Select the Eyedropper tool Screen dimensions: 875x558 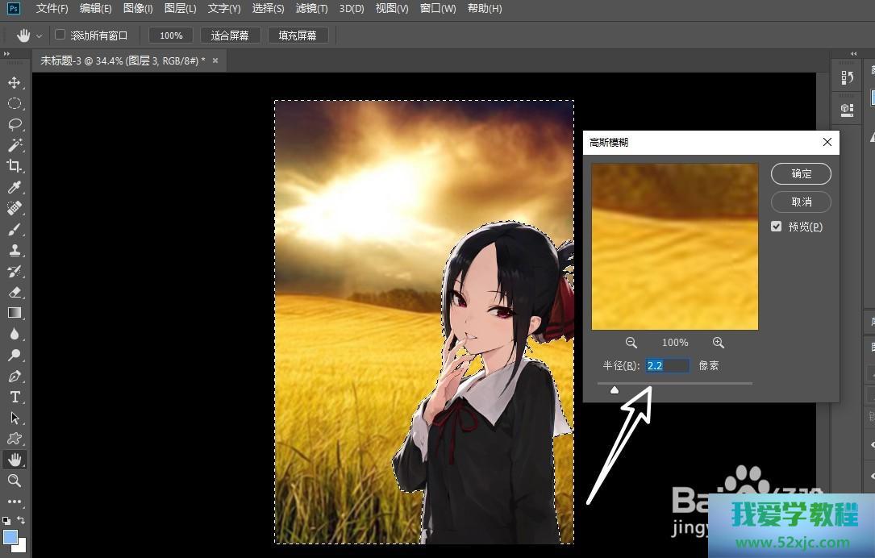tap(14, 187)
